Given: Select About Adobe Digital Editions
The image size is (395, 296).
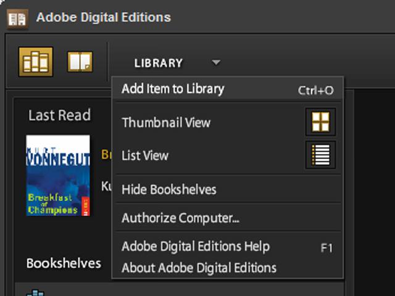Looking at the screenshot, I should pyautogui.click(x=199, y=268).
